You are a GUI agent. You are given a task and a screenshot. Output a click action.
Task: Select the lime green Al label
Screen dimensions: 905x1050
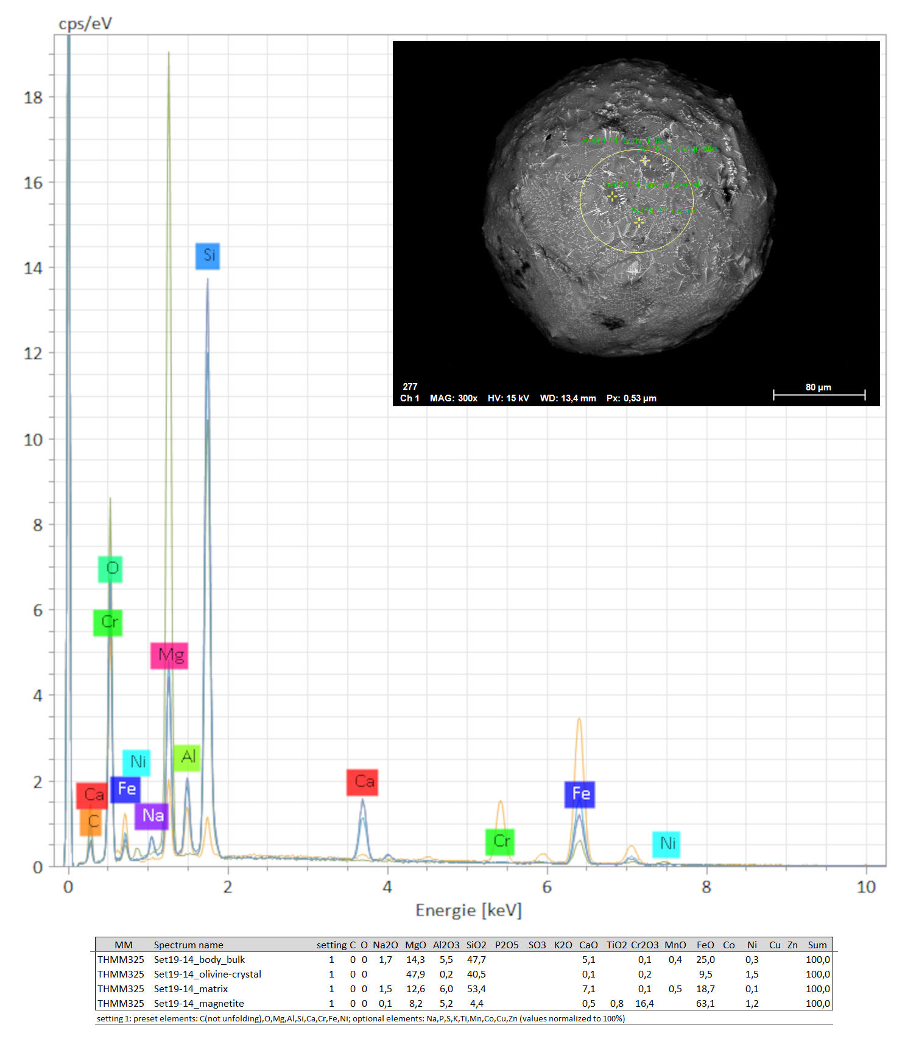click(187, 758)
